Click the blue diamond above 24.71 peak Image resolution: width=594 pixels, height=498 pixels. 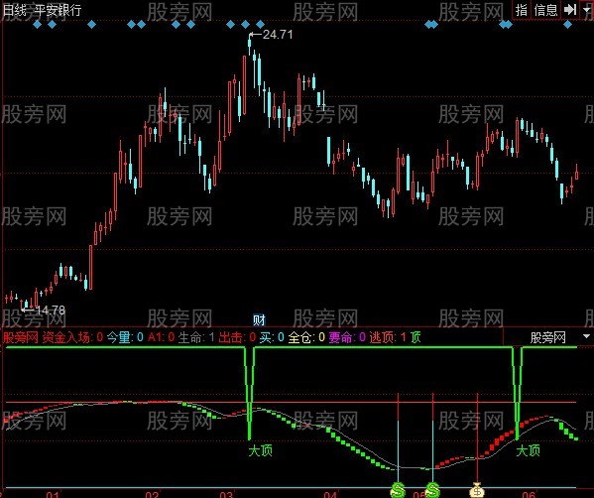(245, 25)
